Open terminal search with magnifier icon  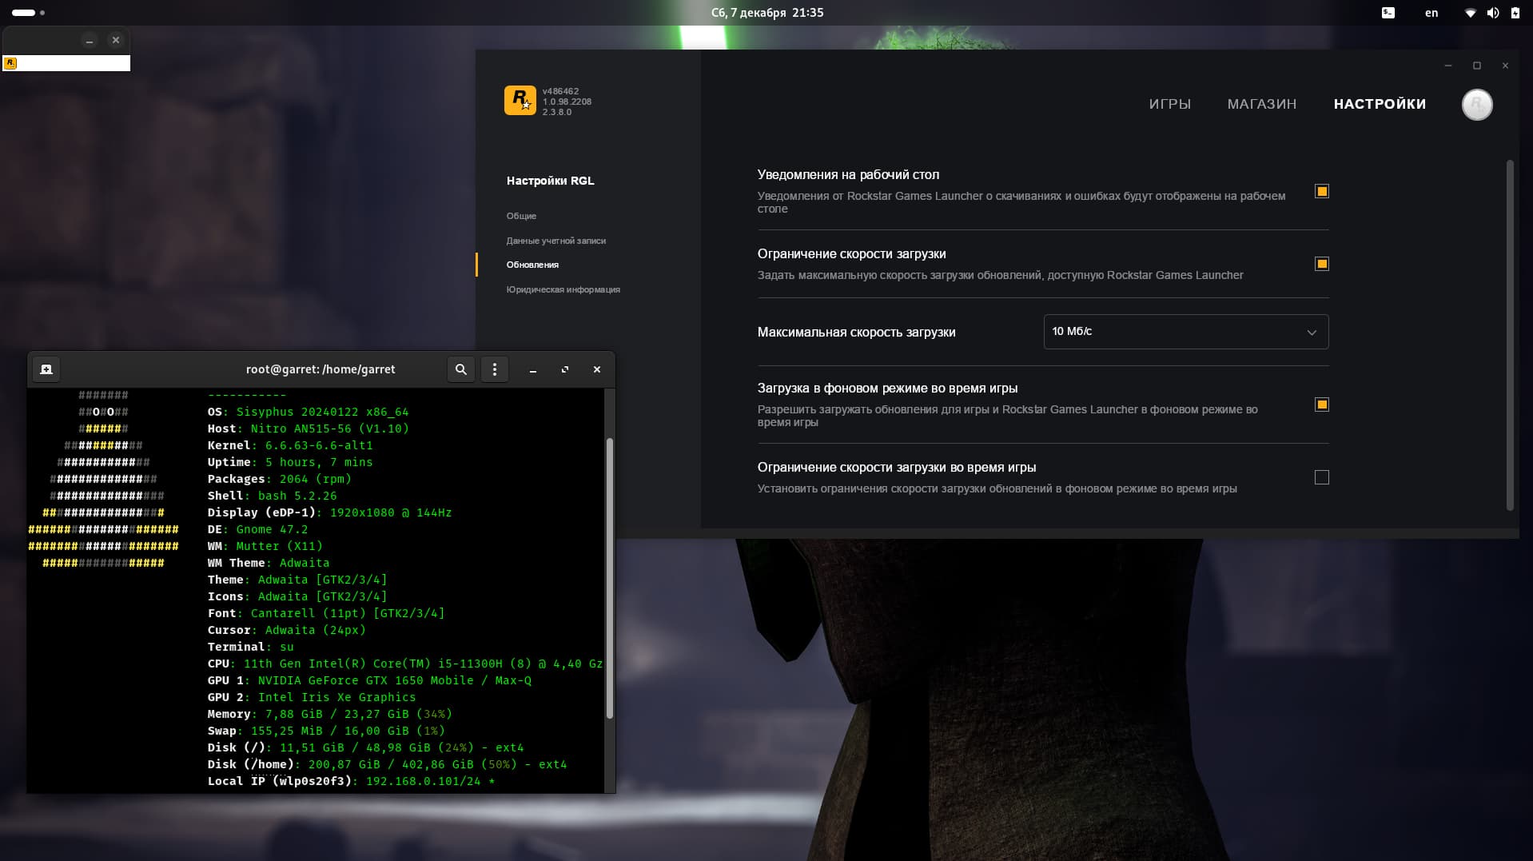[460, 369]
